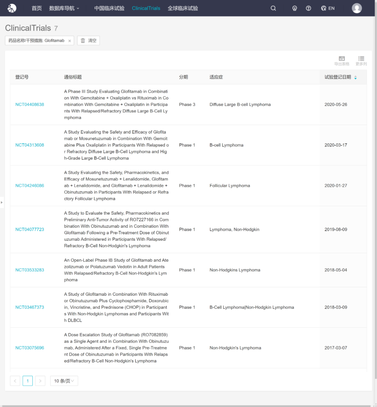Click the Lymphoma, Non-Hodgkin cell
Viewport: 377px width, 407px height.
(234, 229)
